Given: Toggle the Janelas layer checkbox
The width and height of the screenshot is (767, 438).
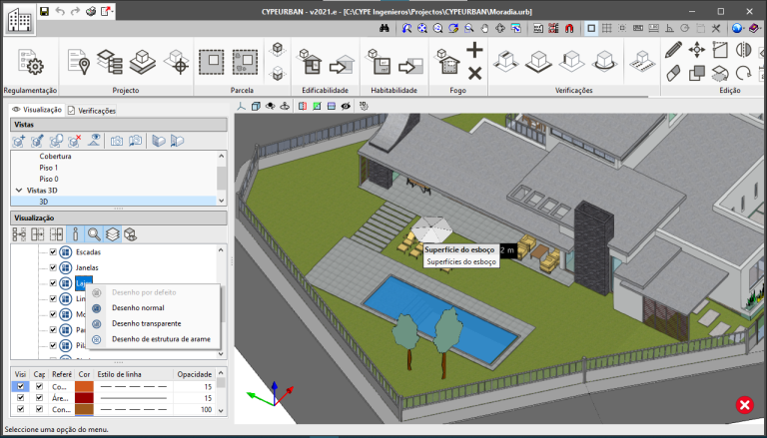Looking at the screenshot, I should pos(53,268).
